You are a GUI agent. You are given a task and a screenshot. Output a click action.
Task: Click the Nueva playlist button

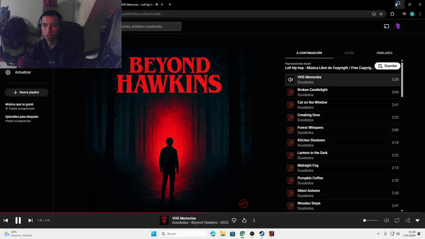[x=27, y=92]
